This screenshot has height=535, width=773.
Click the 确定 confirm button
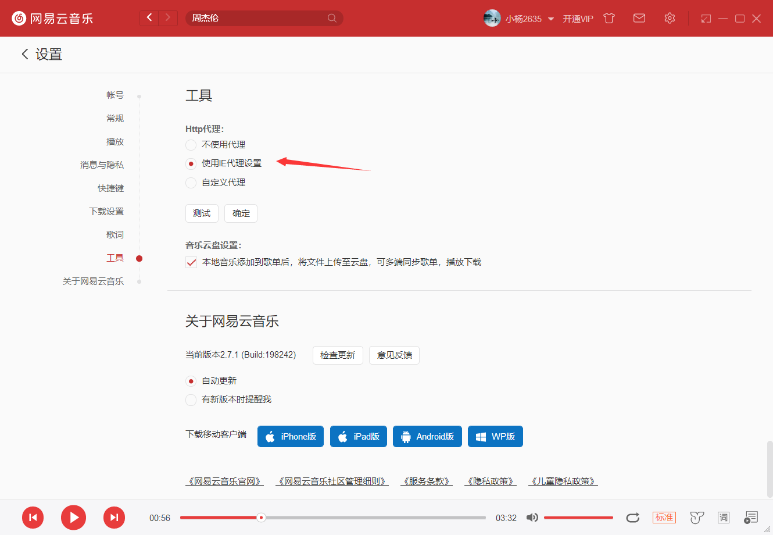click(x=241, y=213)
